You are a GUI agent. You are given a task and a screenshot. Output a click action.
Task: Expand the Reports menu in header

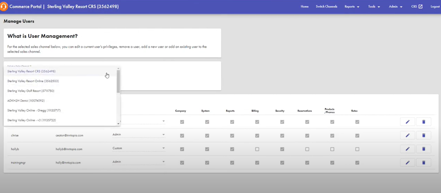click(352, 6)
